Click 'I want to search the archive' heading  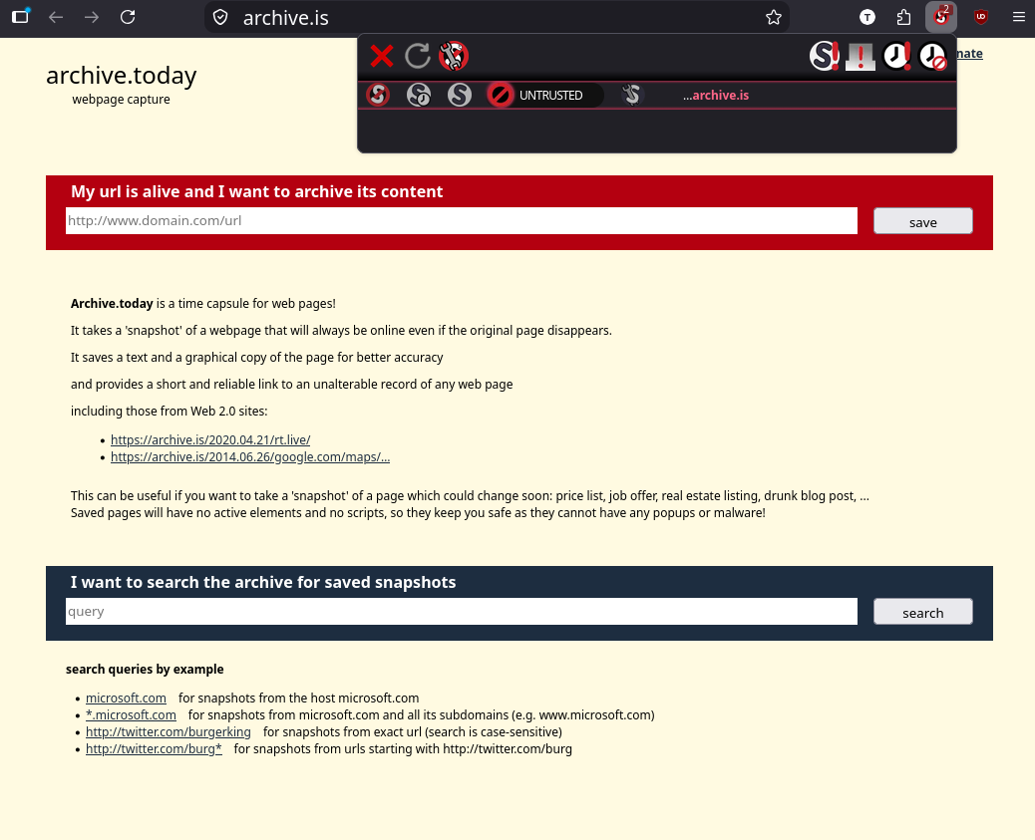tap(263, 582)
